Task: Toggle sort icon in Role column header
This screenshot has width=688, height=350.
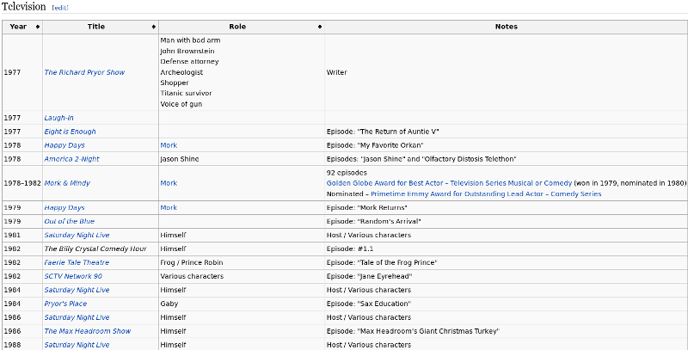Action: (320, 27)
